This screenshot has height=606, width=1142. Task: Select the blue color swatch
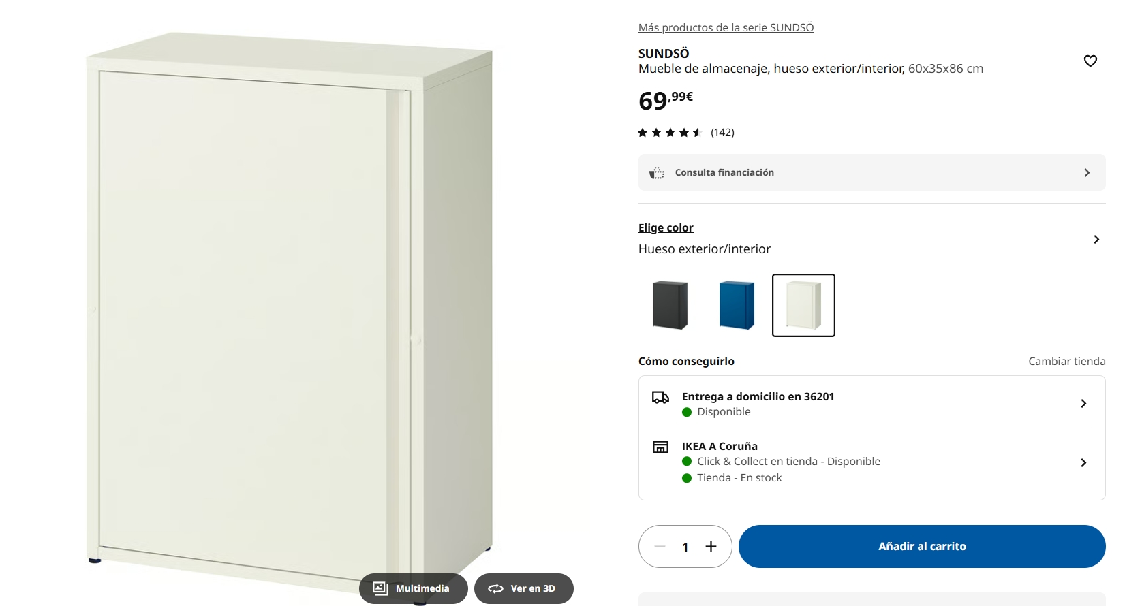[737, 305]
